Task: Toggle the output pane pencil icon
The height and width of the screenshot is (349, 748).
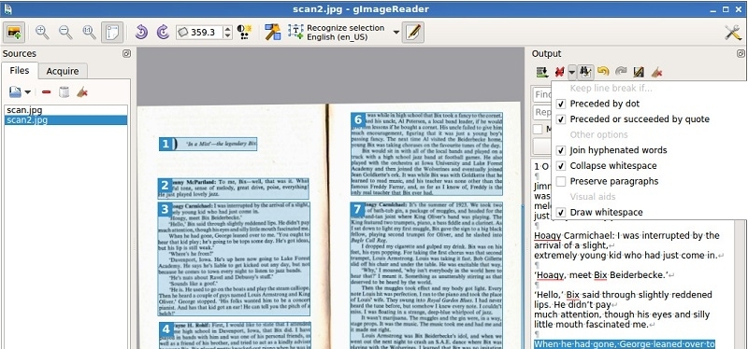Action: click(413, 33)
